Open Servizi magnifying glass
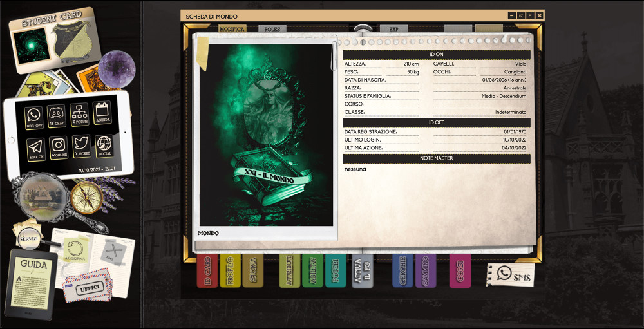This screenshot has height=329, width=644. tap(30, 238)
